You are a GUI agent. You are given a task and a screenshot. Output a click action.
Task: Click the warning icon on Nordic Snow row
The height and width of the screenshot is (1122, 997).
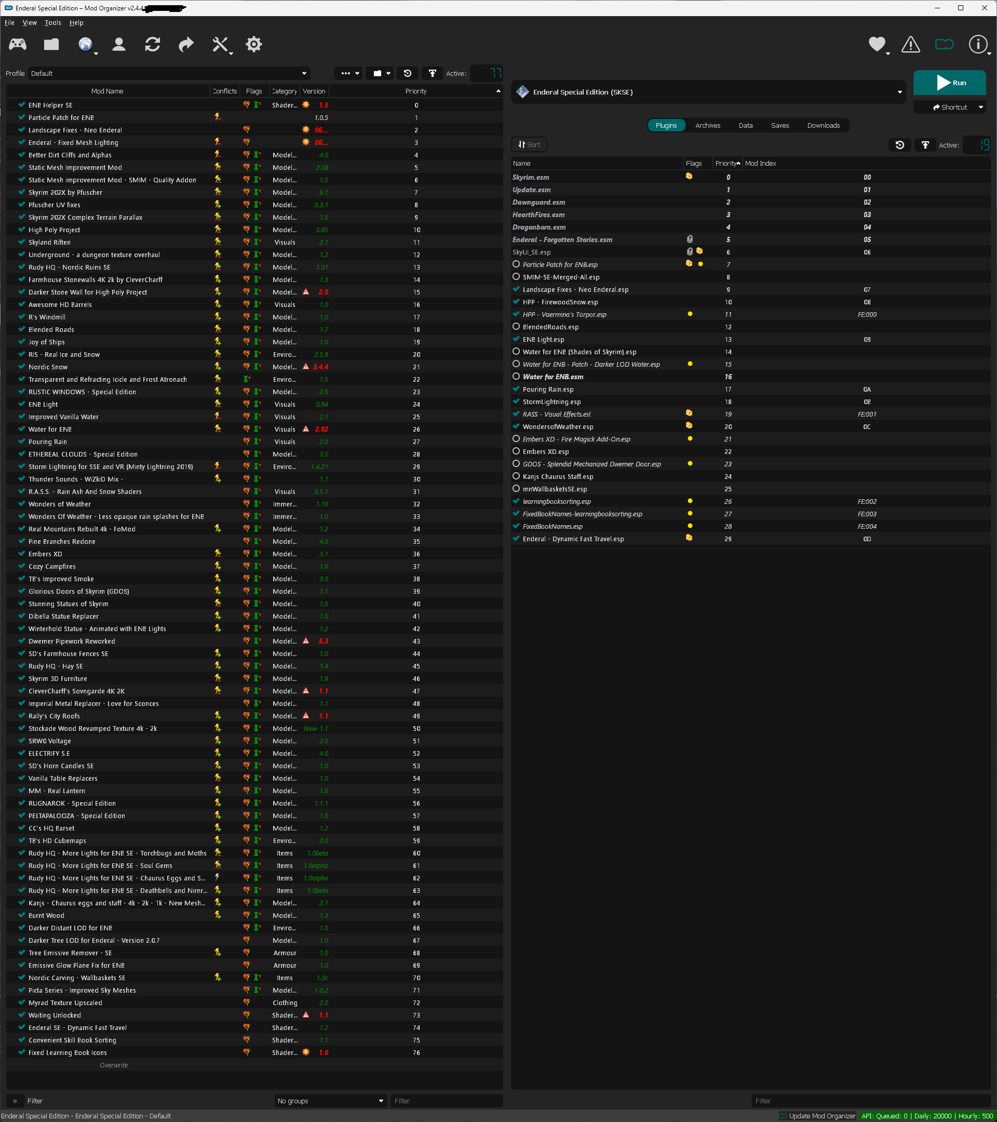tap(306, 367)
